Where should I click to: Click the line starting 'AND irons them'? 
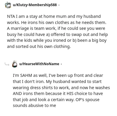point(58,94)
